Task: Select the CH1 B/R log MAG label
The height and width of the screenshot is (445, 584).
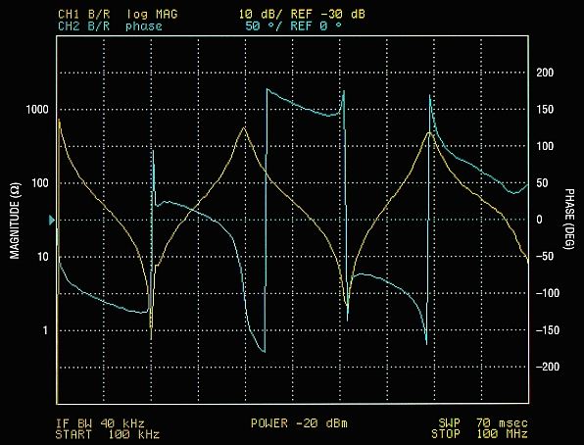Action: [118, 14]
